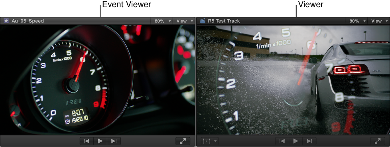The image size is (390, 147).
Task: Click the R8 Test Track project title
Action: click(224, 21)
